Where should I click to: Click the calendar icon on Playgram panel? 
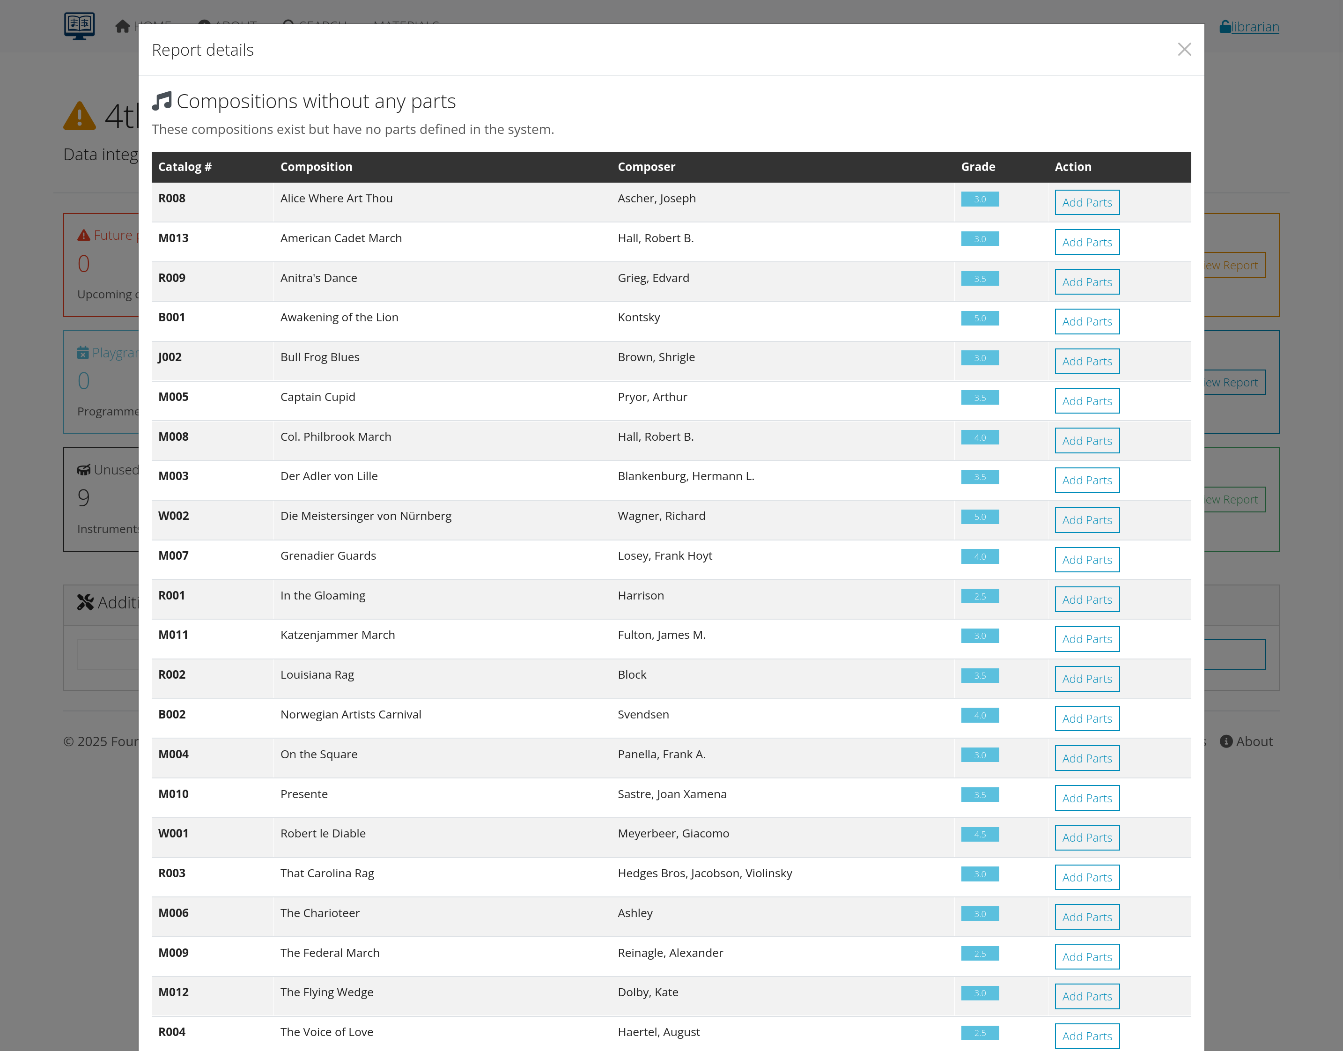click(83, 352)
